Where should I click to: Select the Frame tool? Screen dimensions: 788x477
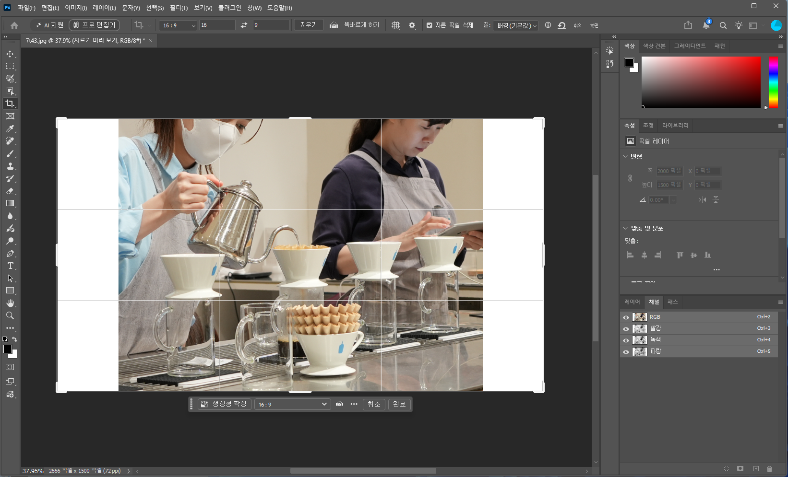click(x=10, y=116)
